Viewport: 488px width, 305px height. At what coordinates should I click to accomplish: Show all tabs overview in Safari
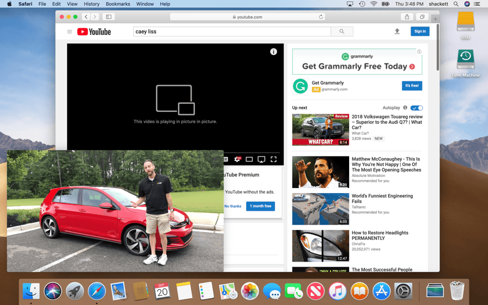coord(422,17)
